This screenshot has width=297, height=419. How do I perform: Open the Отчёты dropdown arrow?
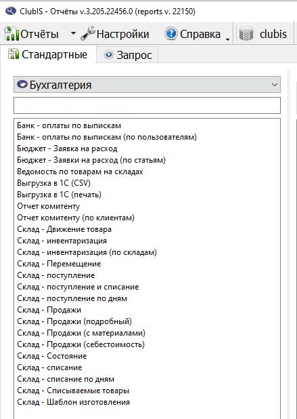coord(73,34)
